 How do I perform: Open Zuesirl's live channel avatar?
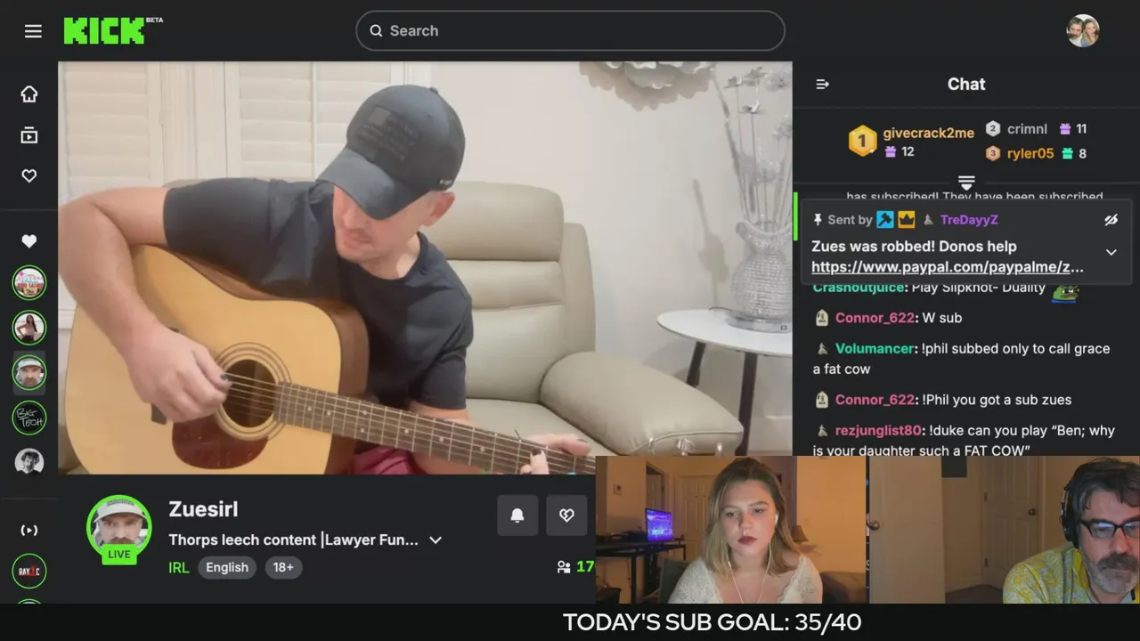119,528
